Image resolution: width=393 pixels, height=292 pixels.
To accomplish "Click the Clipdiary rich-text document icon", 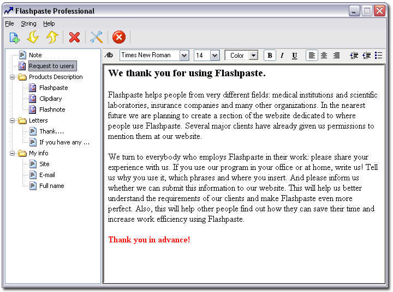I will tap(33, 99).
